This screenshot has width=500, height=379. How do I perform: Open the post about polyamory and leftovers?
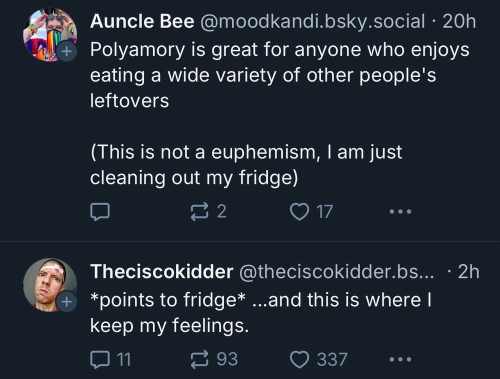[279, 75]
